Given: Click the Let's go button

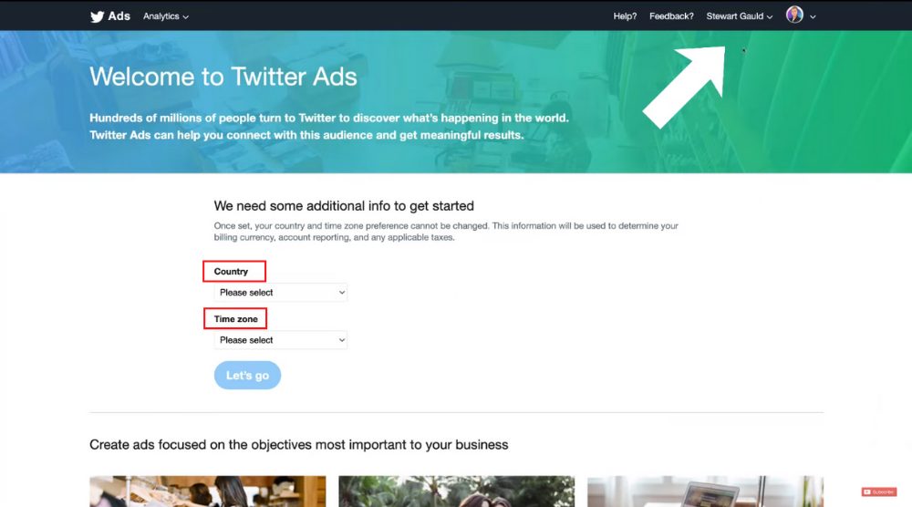Looking at the screenshot, I should coord(247,376).
